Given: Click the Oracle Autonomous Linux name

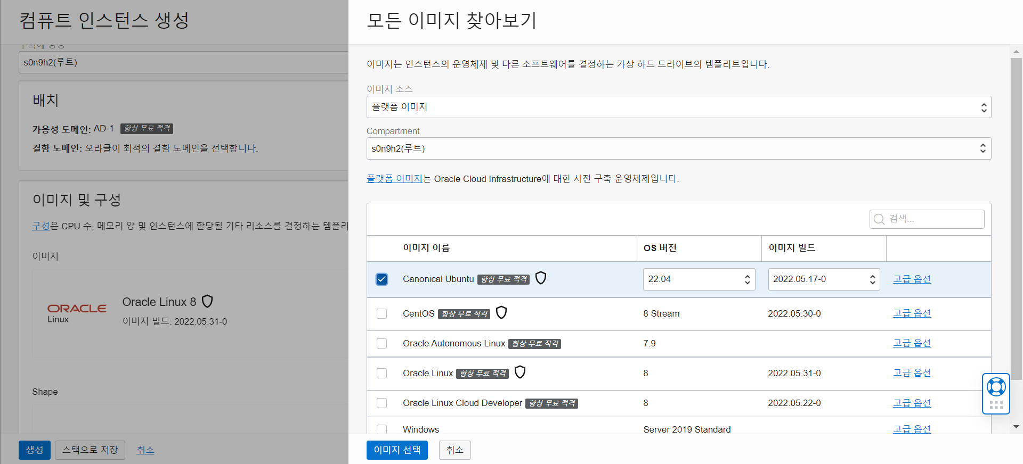Looking at the screenshot, I should [454, 344].
